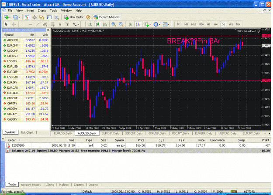Open the Window menu

[66, 10]
